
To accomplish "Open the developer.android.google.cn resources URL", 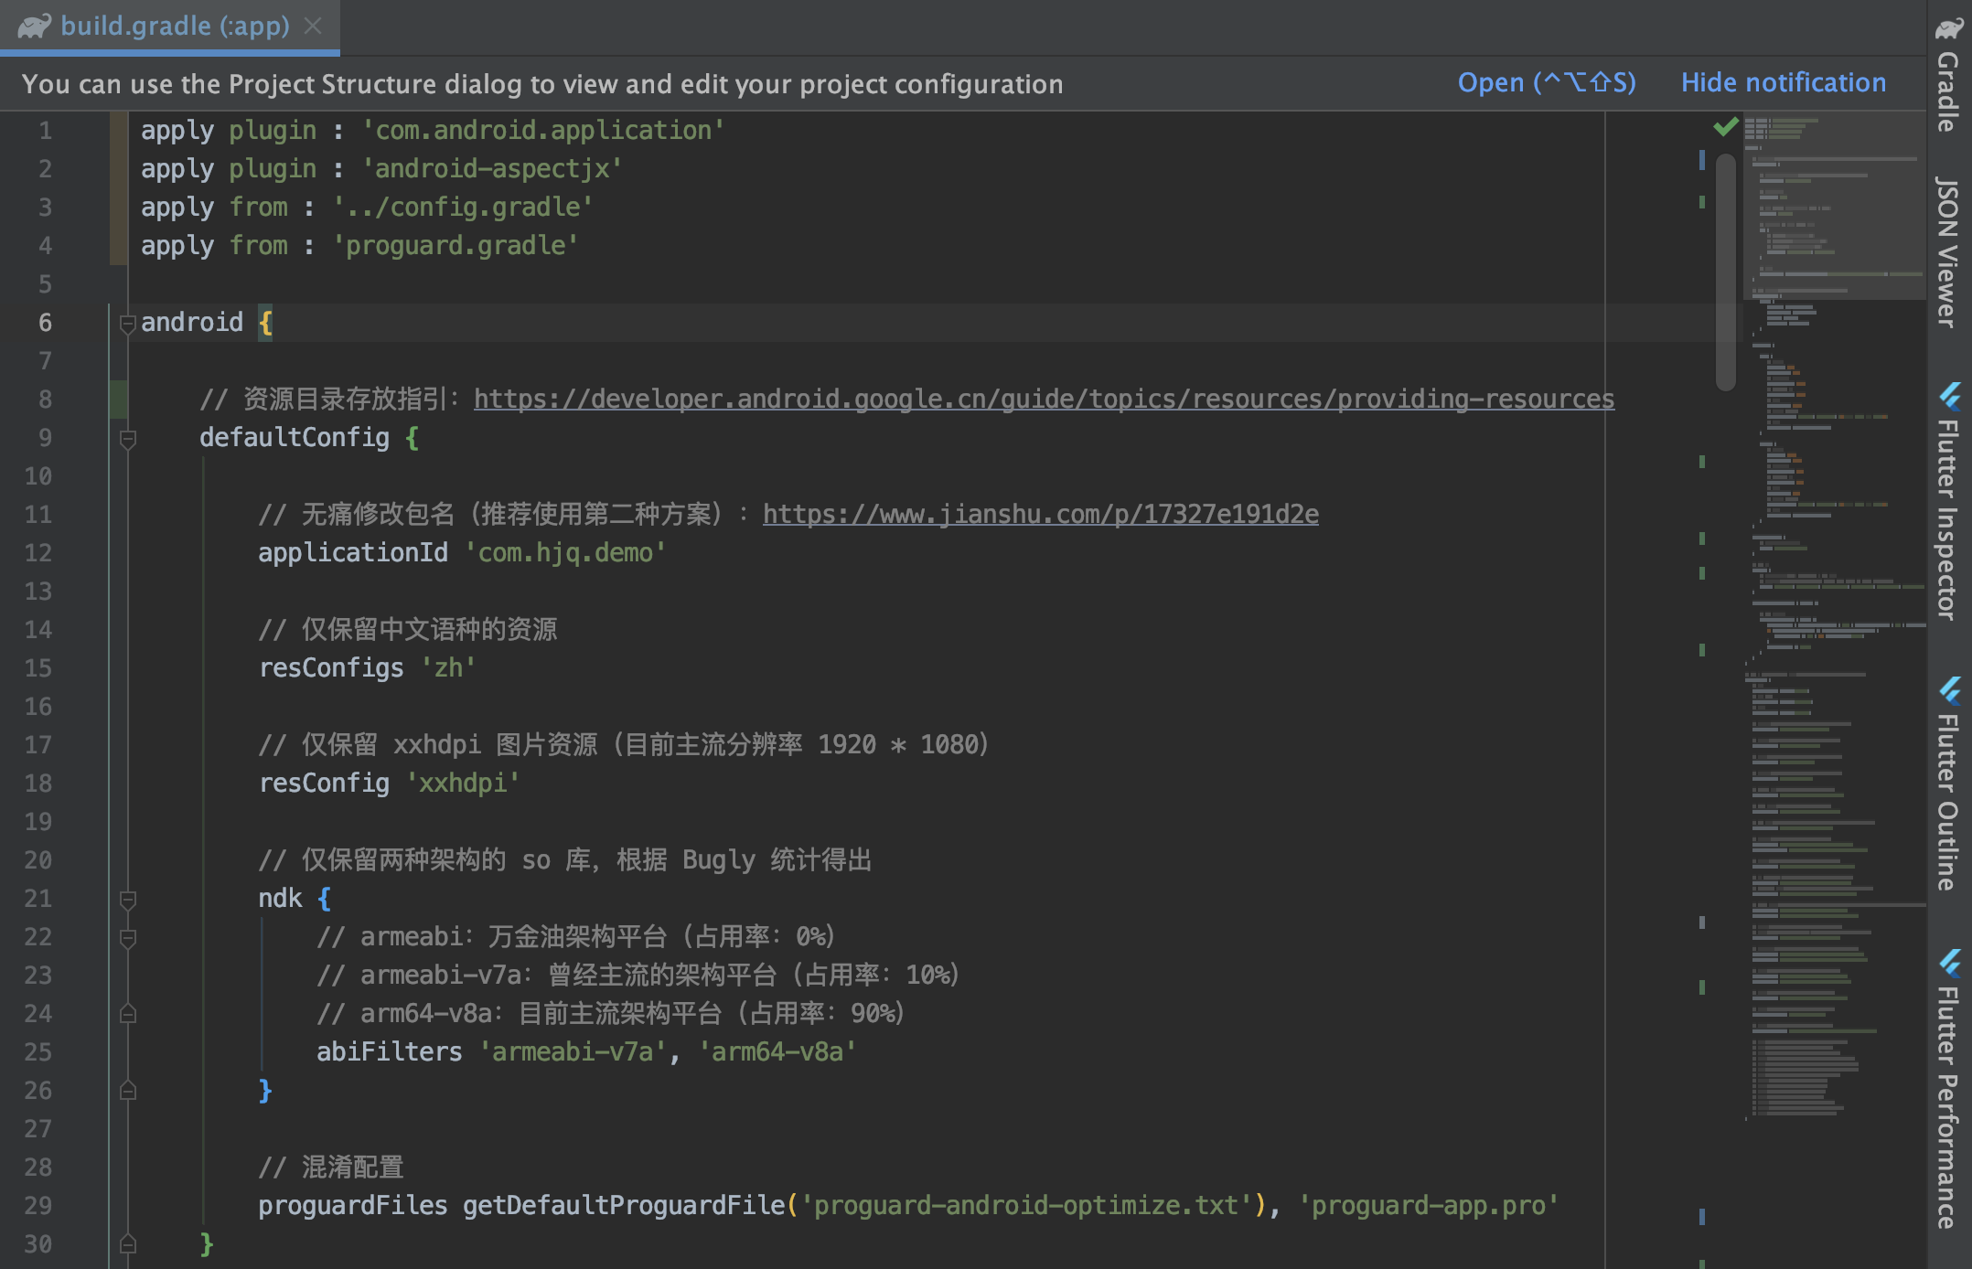I will point(1043,400).
